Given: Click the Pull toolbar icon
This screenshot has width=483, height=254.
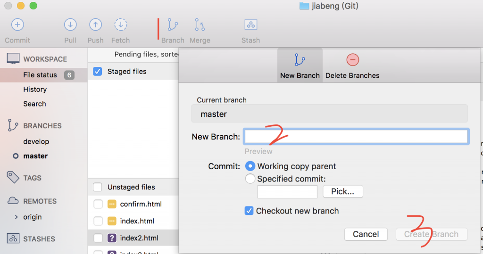Looking at the screenshot, I should click(70, 25).
